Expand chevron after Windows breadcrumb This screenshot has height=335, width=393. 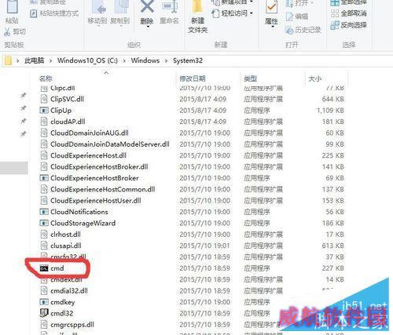[166, 61]
